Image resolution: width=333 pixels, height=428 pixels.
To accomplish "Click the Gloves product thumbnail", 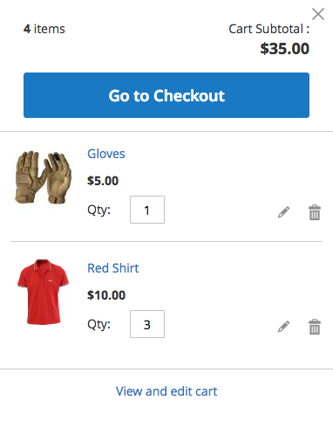I will pos(43,176).
